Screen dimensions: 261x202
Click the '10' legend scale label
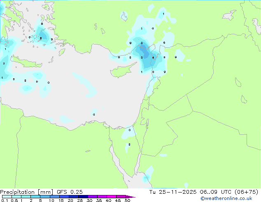coord(51,200)
